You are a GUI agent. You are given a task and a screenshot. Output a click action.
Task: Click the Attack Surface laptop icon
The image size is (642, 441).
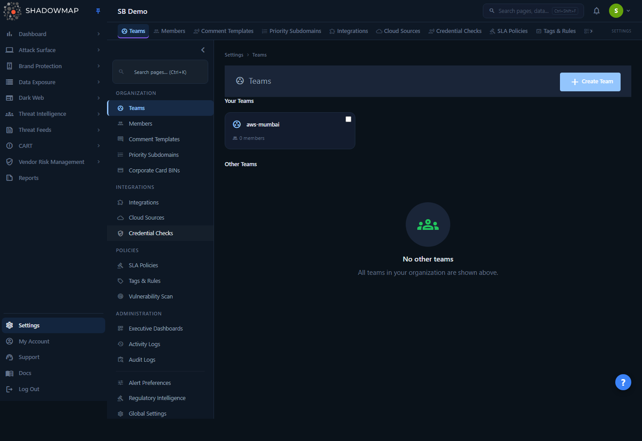[x=9, y=50]
